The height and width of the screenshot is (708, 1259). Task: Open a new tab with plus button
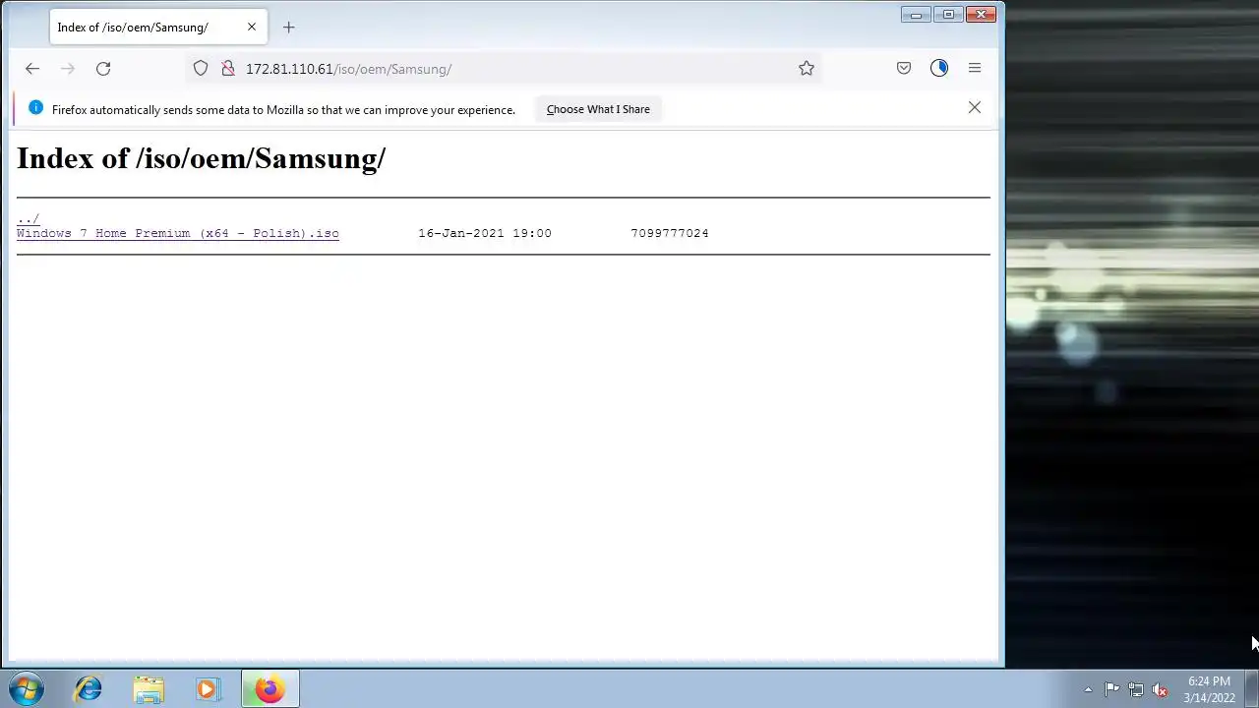coord(288,28)
